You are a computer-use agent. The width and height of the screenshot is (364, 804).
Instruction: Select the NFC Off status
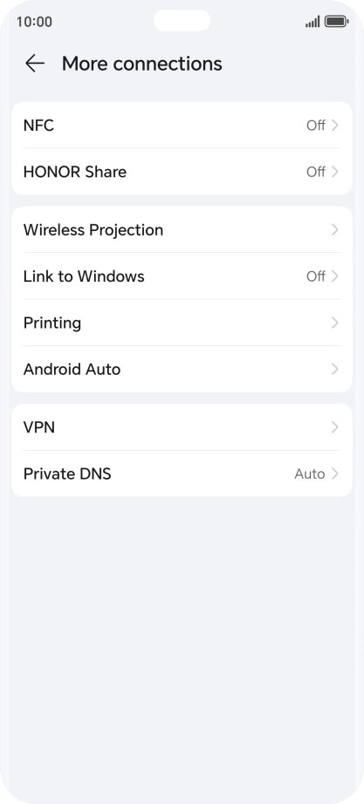(316, 125)
